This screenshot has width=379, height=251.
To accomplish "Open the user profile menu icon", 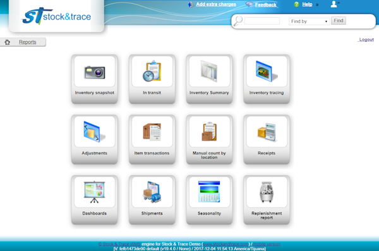I will click(x=335, y=4).
